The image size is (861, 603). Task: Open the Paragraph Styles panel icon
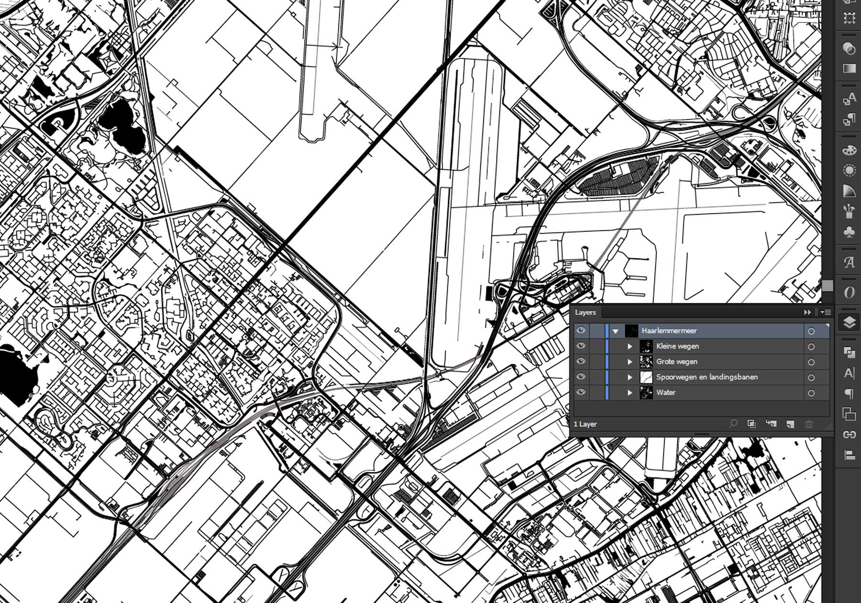pos(849,119)
